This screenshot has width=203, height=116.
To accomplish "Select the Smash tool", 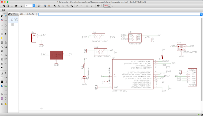I will 2,59.
